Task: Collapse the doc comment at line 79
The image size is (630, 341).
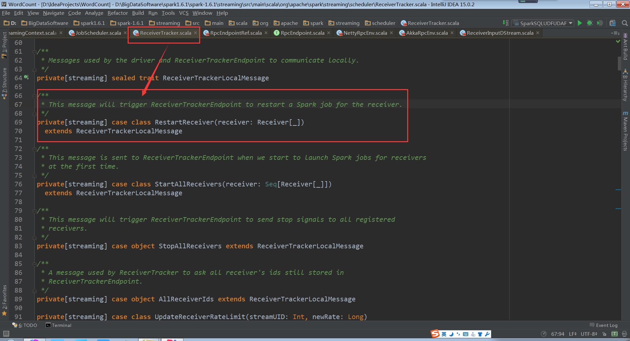Action: 34,211
